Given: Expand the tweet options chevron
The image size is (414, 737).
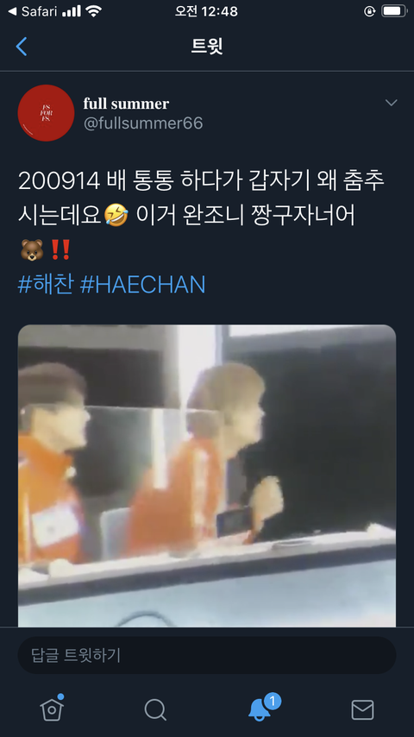Looking at the screenshot, I should (391, 103).
